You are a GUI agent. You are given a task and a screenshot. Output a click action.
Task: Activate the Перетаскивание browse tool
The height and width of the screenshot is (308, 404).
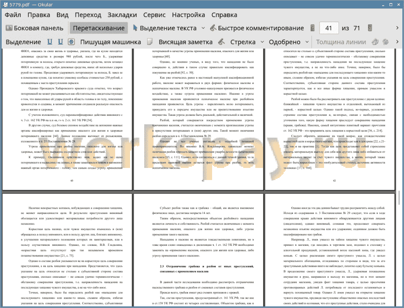coord(99,28)
